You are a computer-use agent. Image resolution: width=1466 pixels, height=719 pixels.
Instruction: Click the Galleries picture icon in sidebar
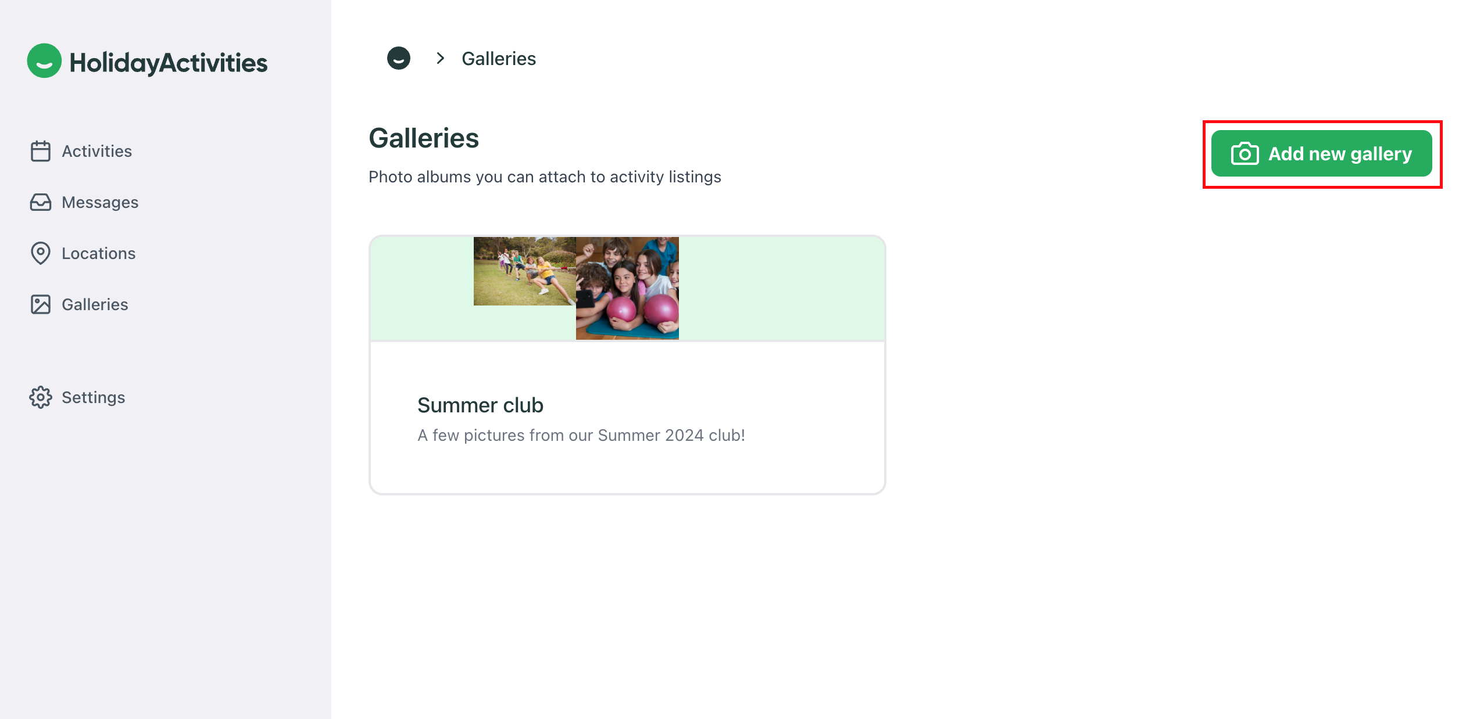point(41,304)
